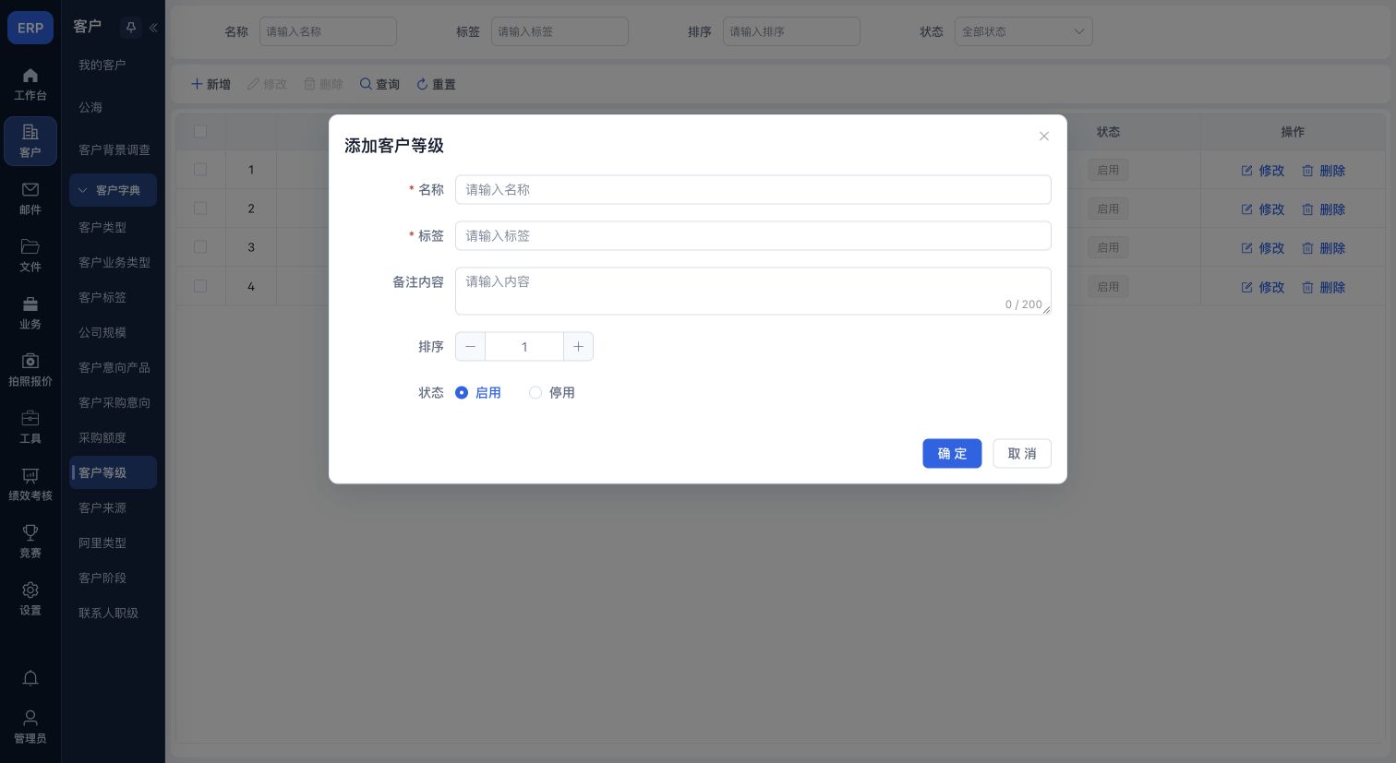Click the ERP logo
The height and width of the screenshot is (763, 1396).
[x=30, y=28]
